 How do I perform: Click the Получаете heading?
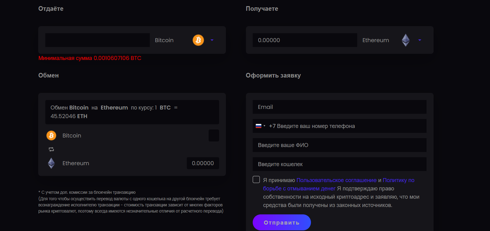tap(262, 9)
